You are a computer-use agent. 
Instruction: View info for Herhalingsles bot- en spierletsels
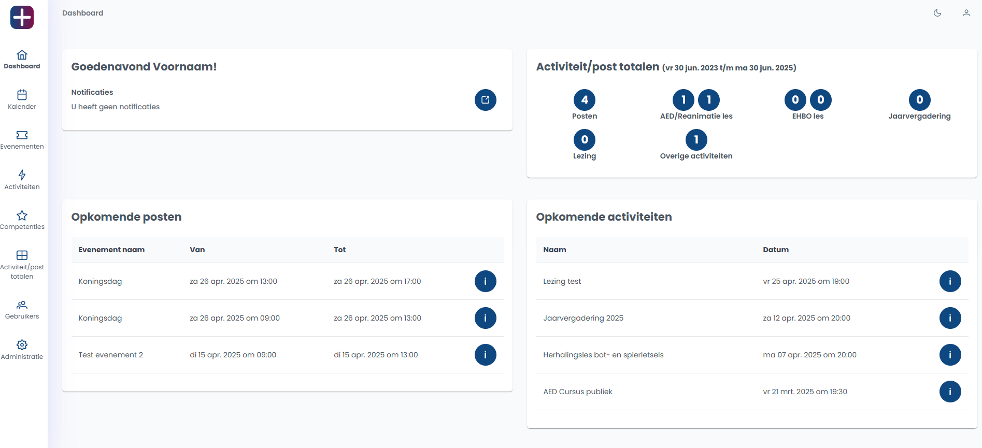coord(950,355)
